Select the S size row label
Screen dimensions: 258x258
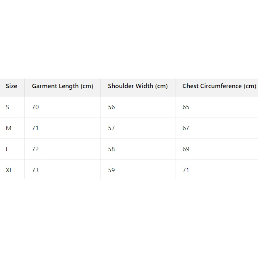8,107
